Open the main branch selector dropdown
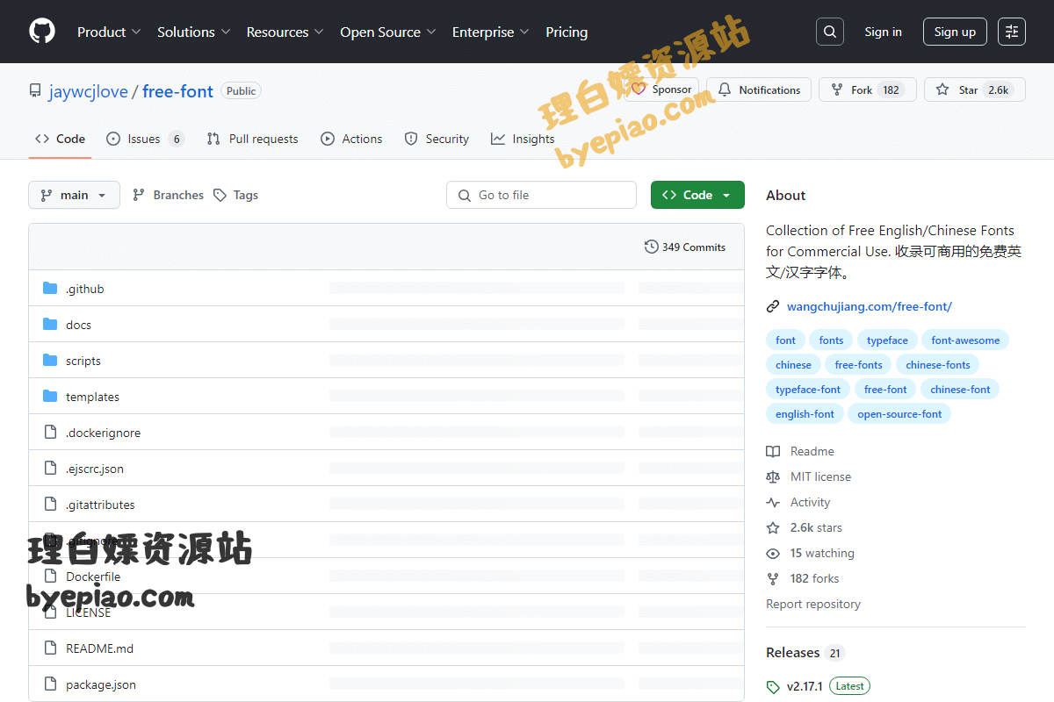This screenshot has height=702, width=1054. pos(74,195)
